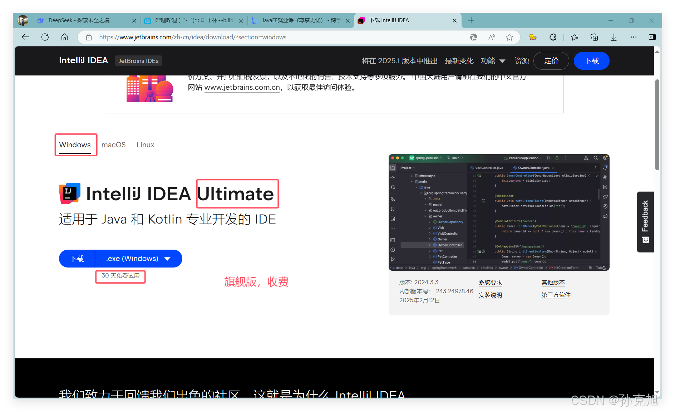This screenshot has height=412, width=675.
Task: Reload the current page
Action: pyautogui.click(x=45, y=37)
